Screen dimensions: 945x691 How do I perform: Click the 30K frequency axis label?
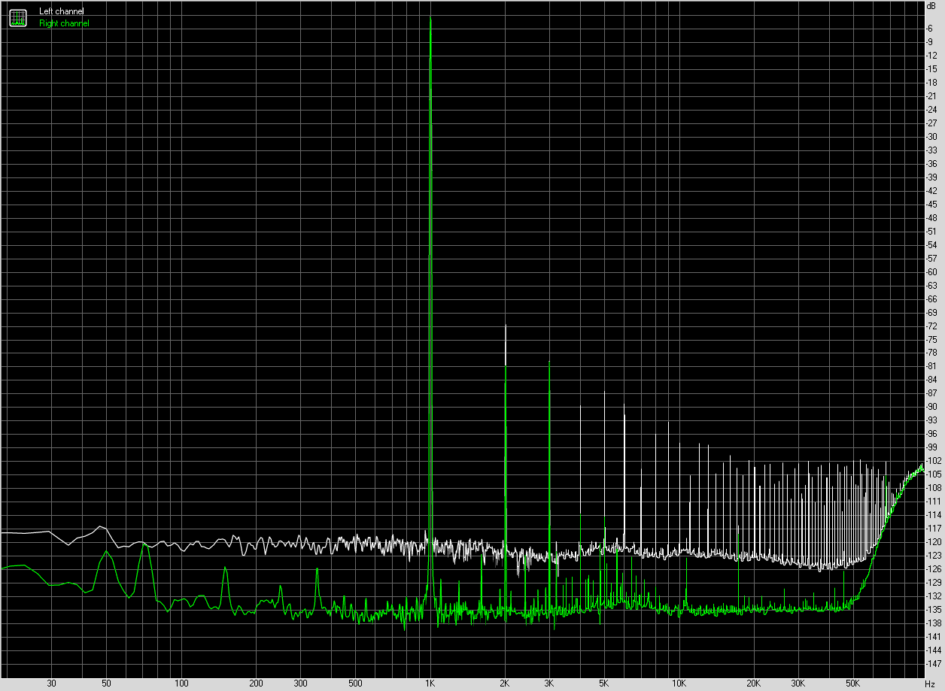(x=798, y=683)
